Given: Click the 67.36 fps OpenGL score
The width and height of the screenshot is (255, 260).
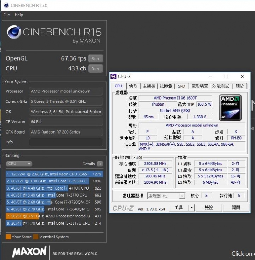Looking at the screenshot, I should [x=74, y=58].
